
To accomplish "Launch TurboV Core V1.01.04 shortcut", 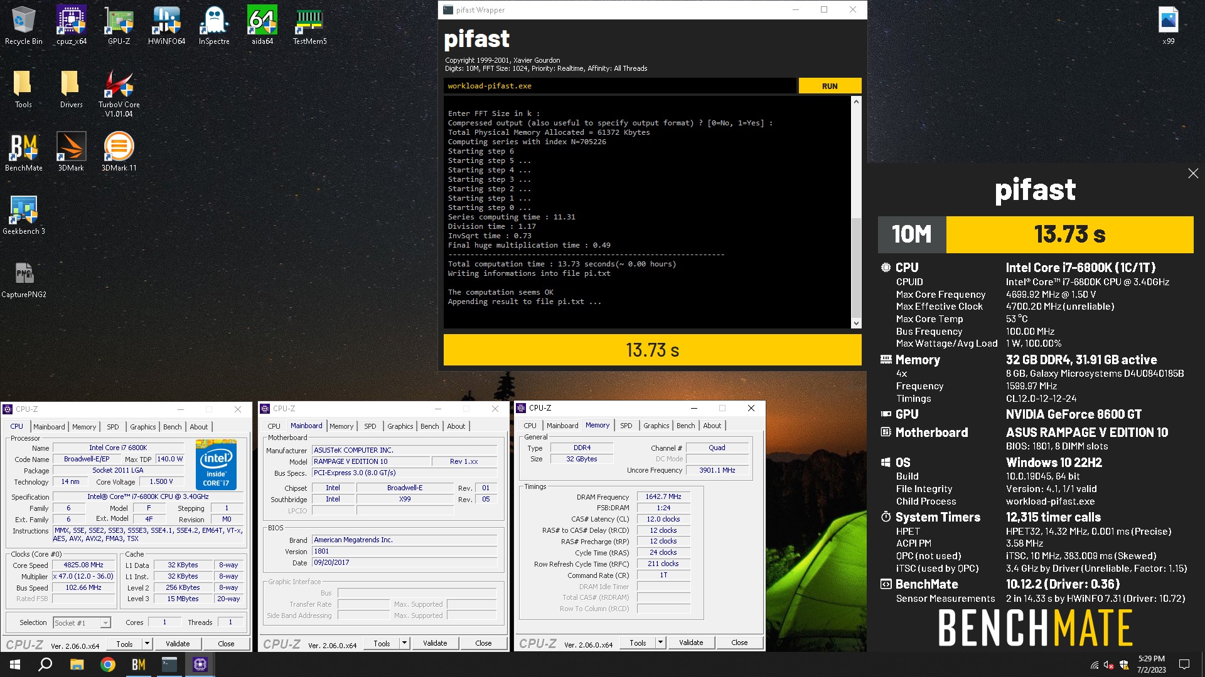I will click(x=119, y=93).
